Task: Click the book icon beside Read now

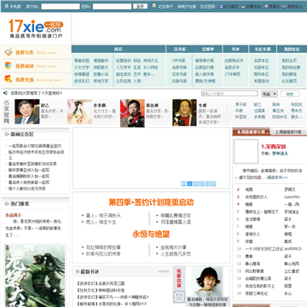Action: 8,66
